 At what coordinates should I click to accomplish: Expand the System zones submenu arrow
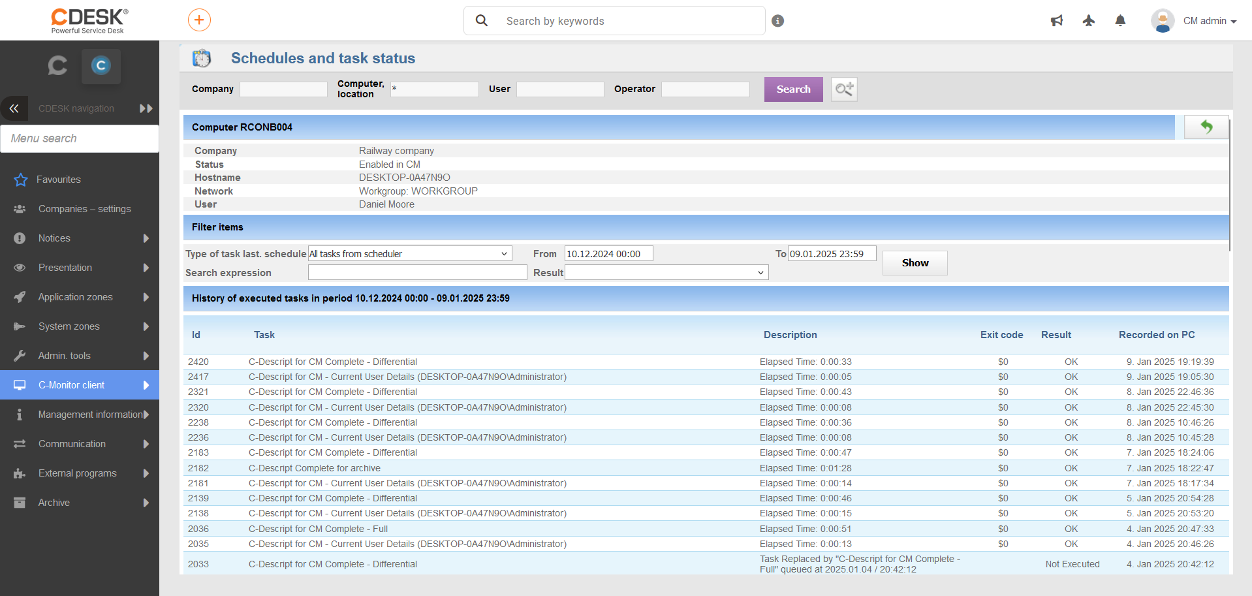click(x=146, y=326)
